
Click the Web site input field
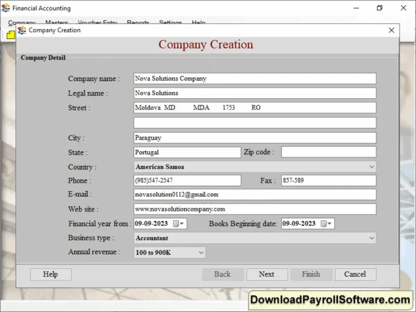click(x=255, y=209)
